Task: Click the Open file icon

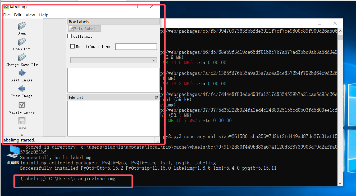Action: (22, 26)
